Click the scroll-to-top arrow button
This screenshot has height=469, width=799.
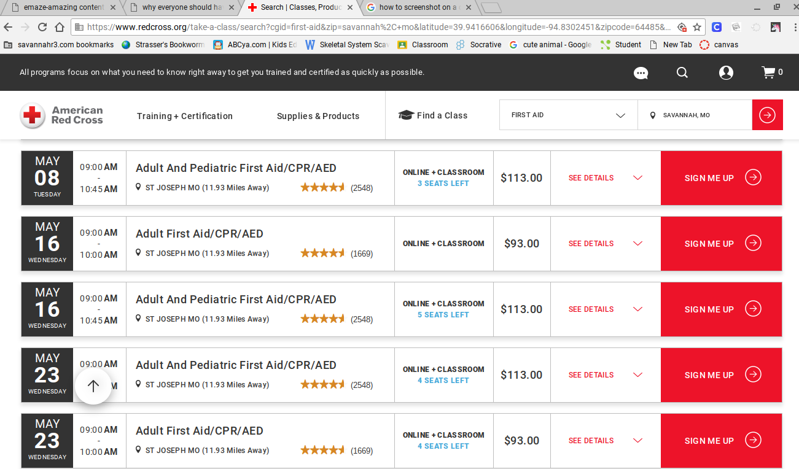[93, 386]
